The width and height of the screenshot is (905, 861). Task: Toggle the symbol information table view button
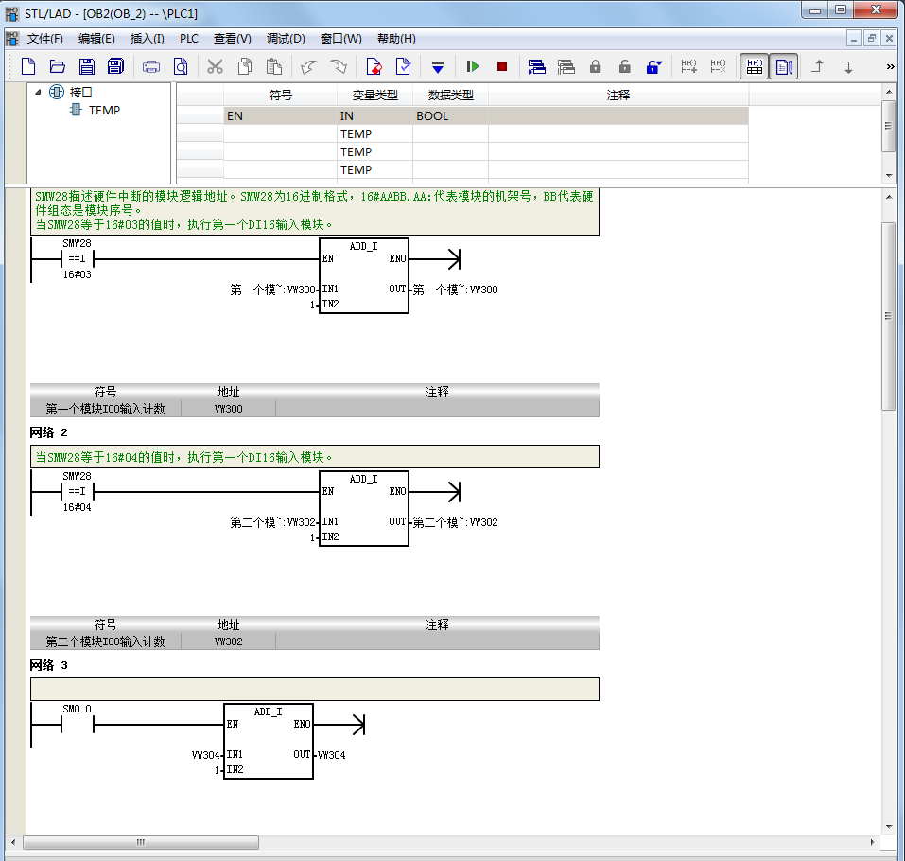coord(755,66)
